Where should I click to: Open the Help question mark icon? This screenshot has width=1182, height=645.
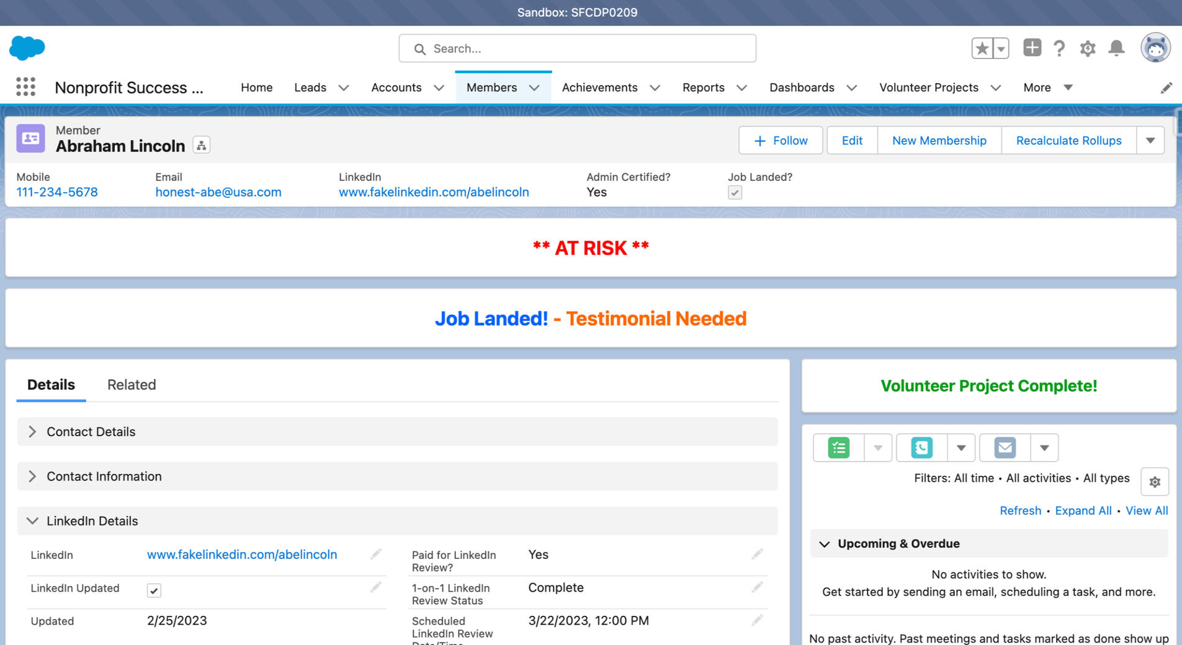click(x=1059, y=48)
